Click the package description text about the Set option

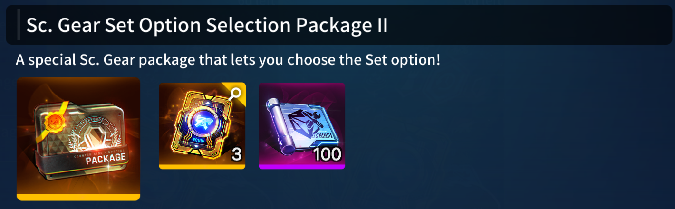point(228,60)
